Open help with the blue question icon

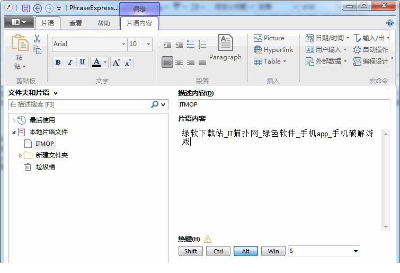(x=390, y=23)
